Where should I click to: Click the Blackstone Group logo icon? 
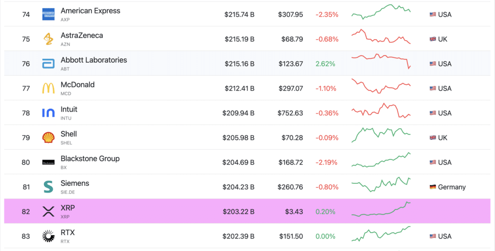coord(48,162)
